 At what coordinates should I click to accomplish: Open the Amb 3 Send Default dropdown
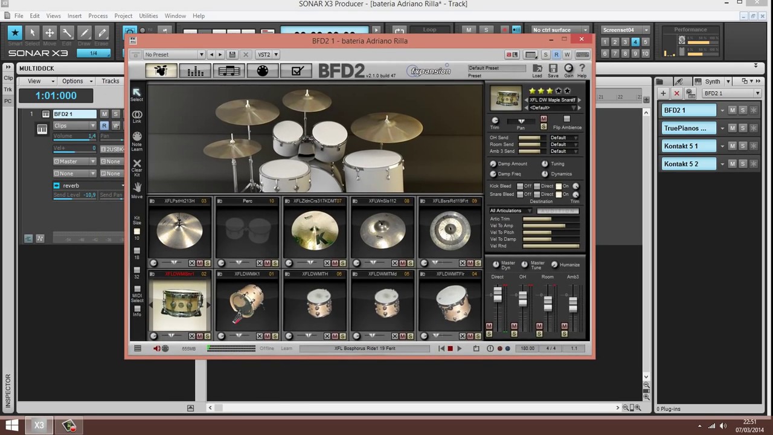563,151
